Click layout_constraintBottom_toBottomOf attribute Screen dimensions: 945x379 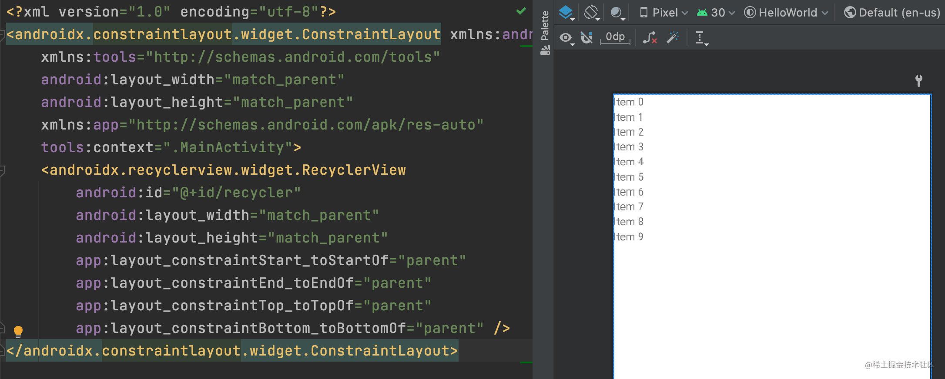click(x=279, y=328)
